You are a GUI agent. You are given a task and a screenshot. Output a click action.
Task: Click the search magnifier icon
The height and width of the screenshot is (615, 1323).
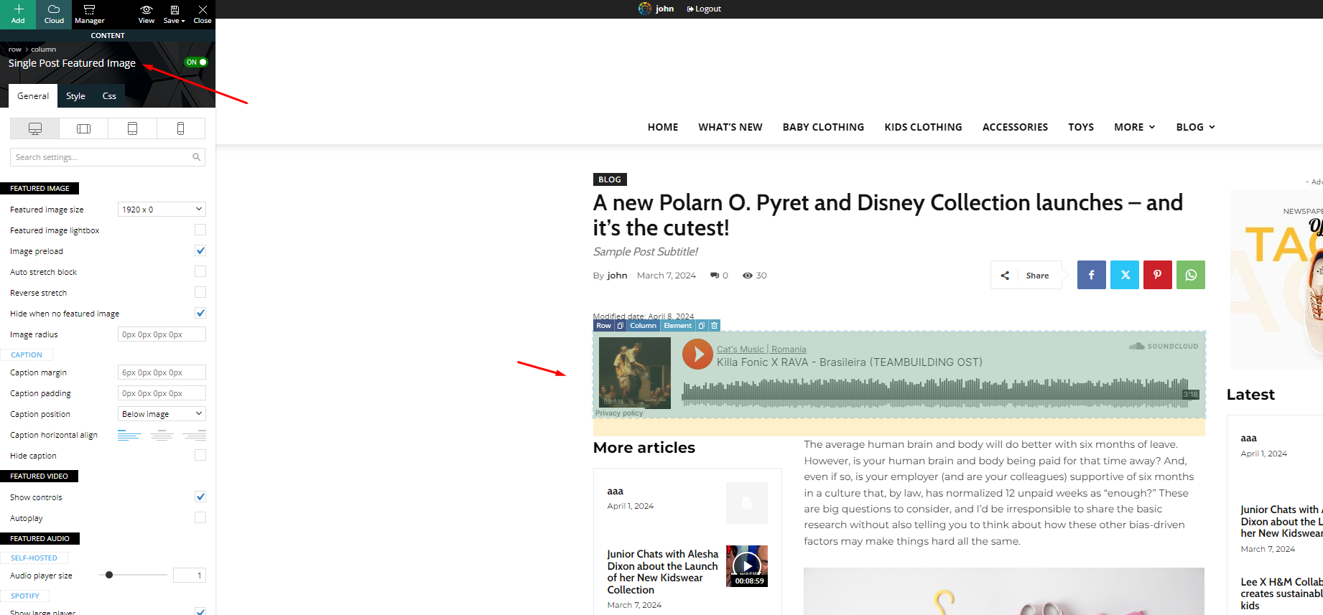196,157
